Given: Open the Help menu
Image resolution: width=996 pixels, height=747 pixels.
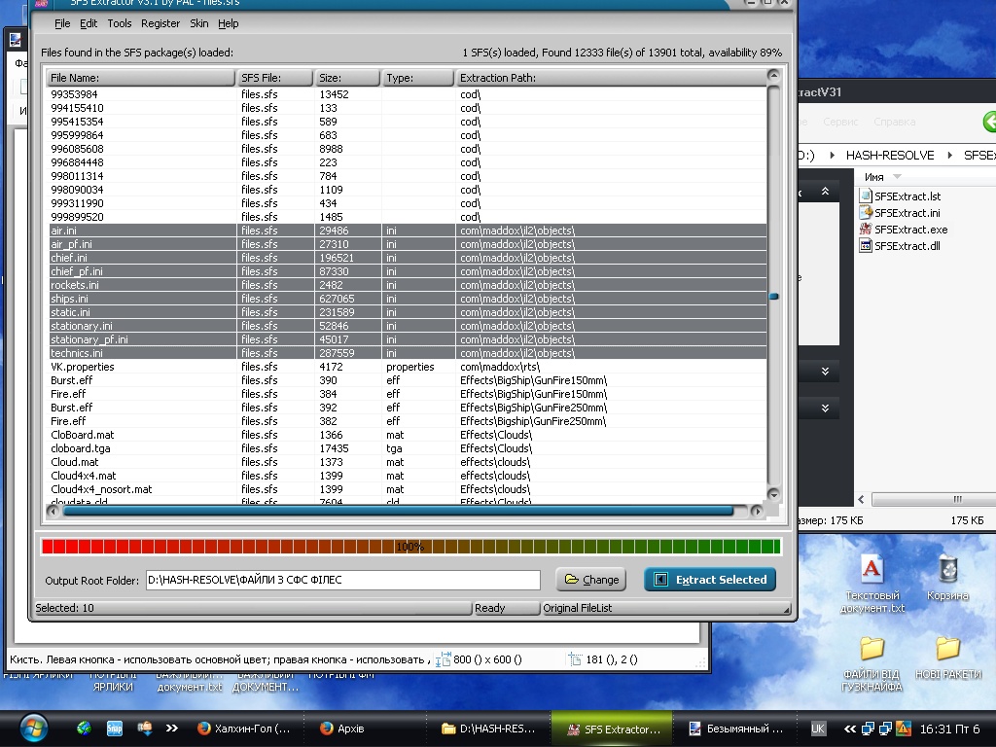Looking at the screenshot, I should (x=228, y=23).
